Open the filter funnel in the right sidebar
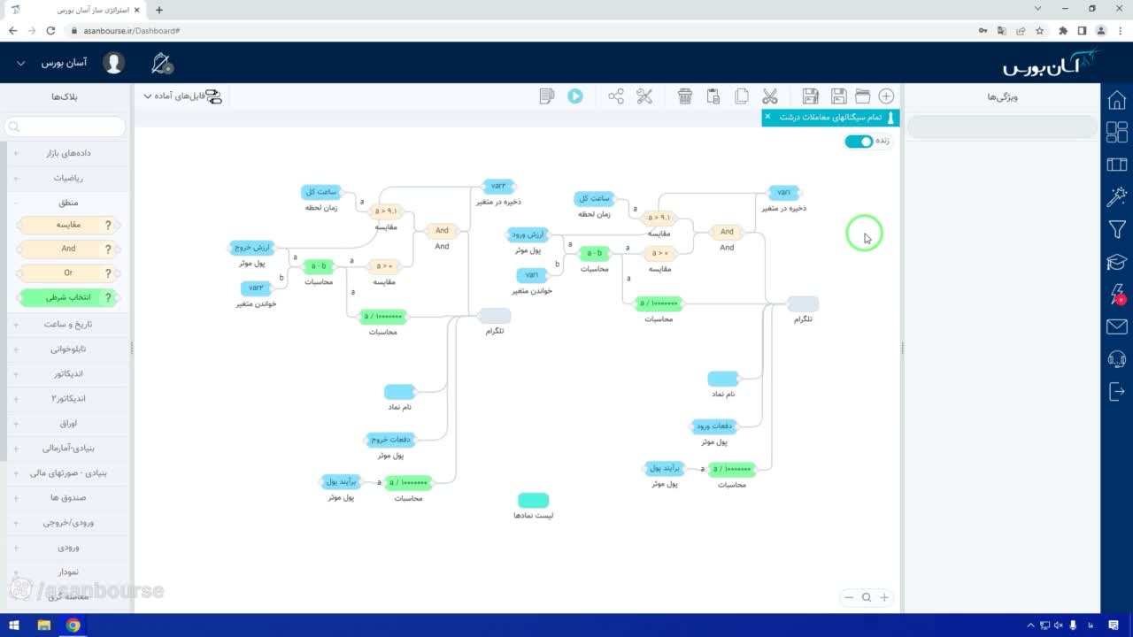This screenshot has height=637, width=1133. [1117, 230]
